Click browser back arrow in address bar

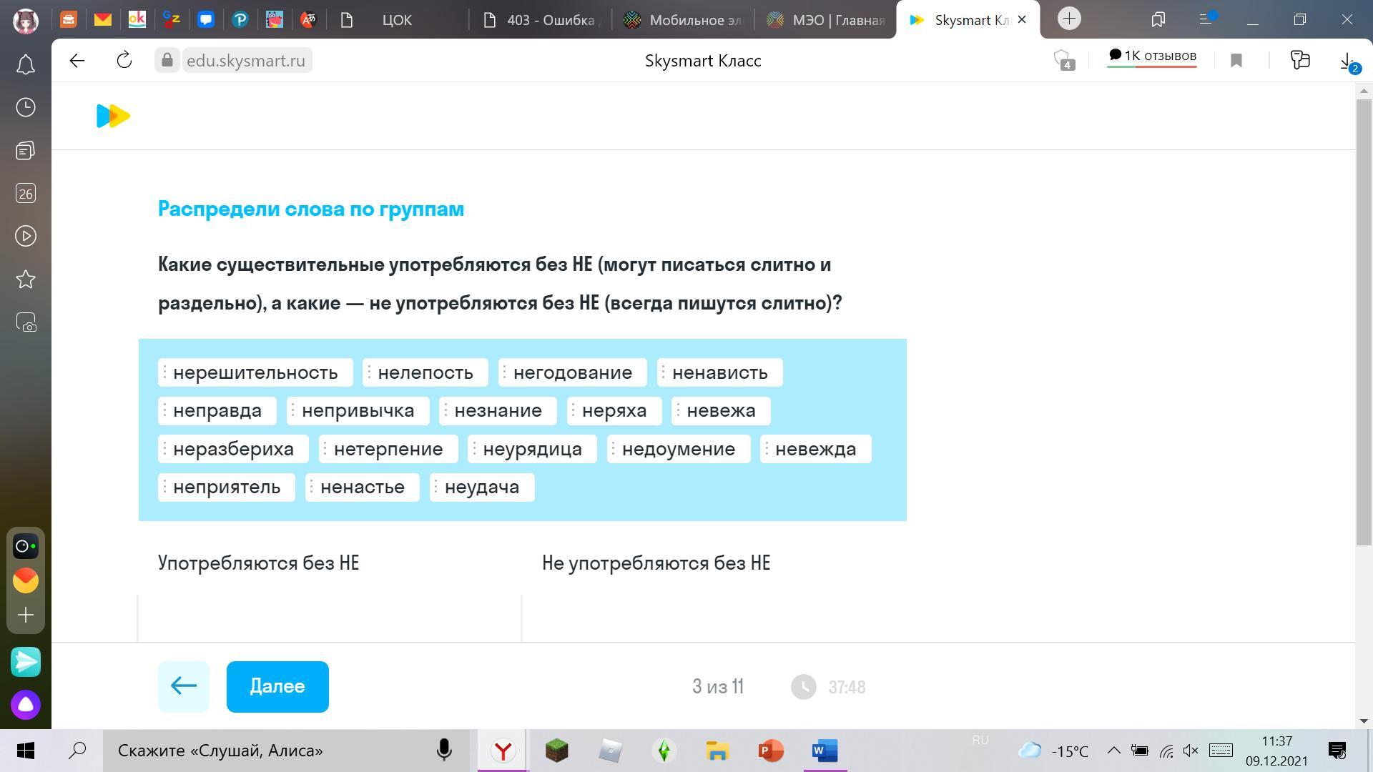[x=77, y=60]
